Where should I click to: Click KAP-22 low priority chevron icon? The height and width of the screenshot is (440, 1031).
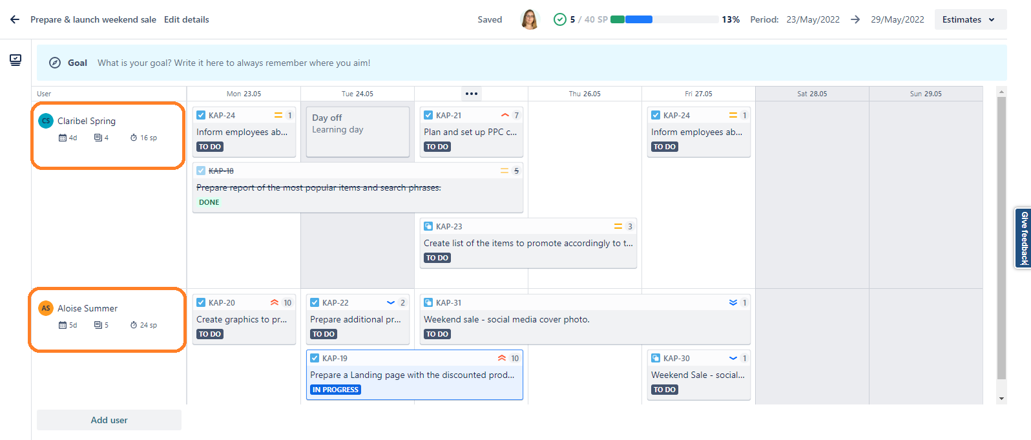[x=391, y=302]
